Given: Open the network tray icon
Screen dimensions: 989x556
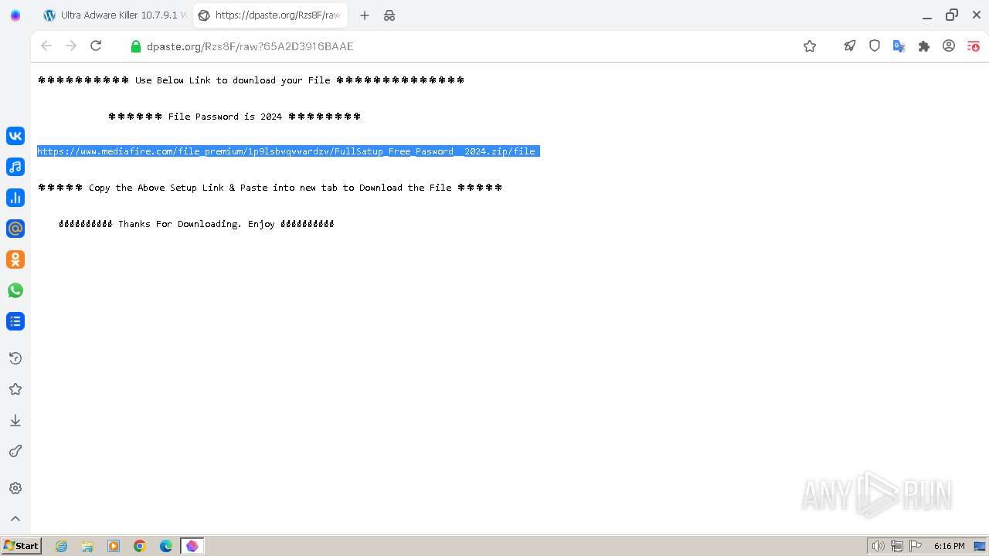Looking at the screenshot, I should click(x=897, y=546).
